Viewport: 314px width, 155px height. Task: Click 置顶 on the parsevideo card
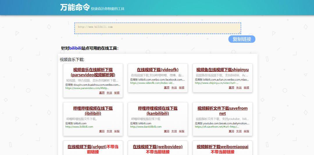(102, 93)
